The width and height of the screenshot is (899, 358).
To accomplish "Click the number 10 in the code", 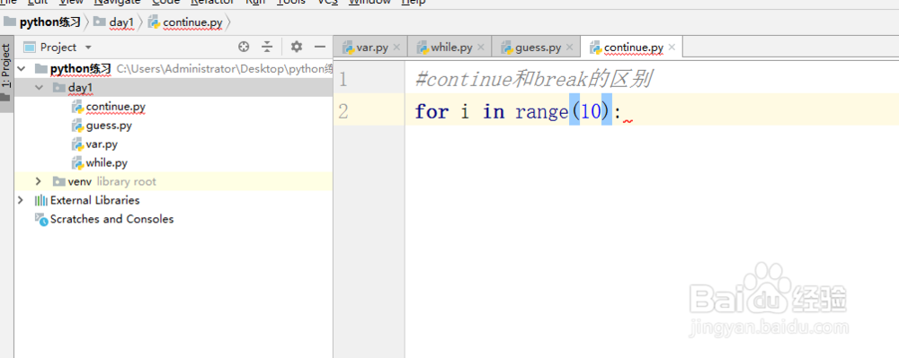I will coord(590,112).
